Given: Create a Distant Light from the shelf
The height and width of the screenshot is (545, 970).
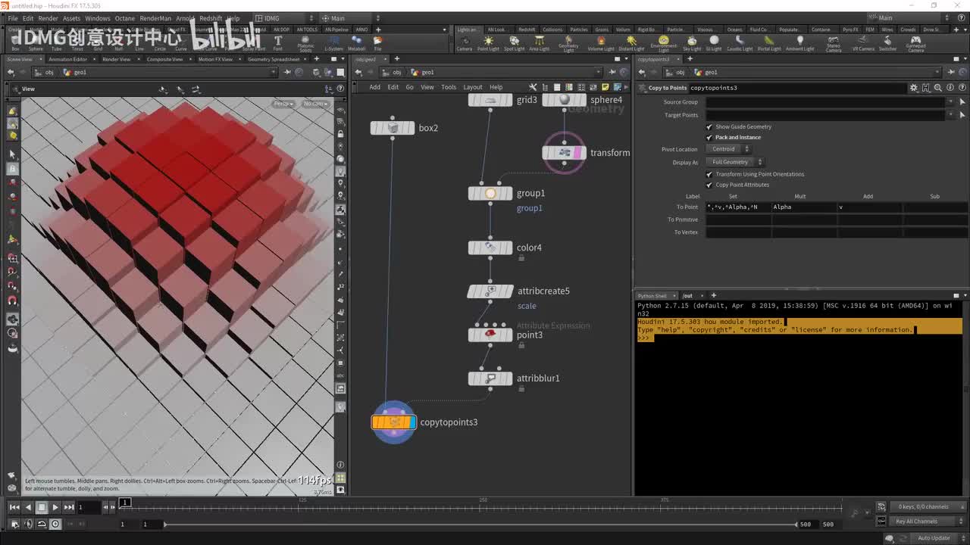Looking at the screenshot, I should point(631,42).
